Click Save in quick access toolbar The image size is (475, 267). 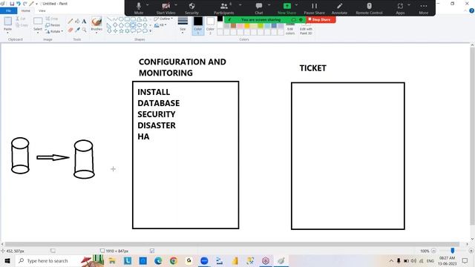click(x=12, y=4)
